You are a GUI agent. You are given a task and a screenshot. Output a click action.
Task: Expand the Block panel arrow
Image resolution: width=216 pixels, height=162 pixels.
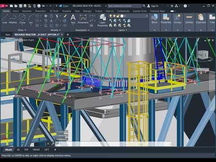pyautogui.click(x=154, y=30)
